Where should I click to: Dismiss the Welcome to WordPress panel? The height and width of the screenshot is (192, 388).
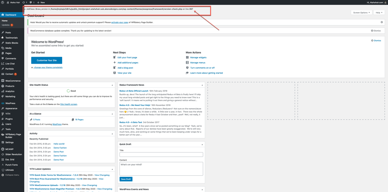coord(376,40)
